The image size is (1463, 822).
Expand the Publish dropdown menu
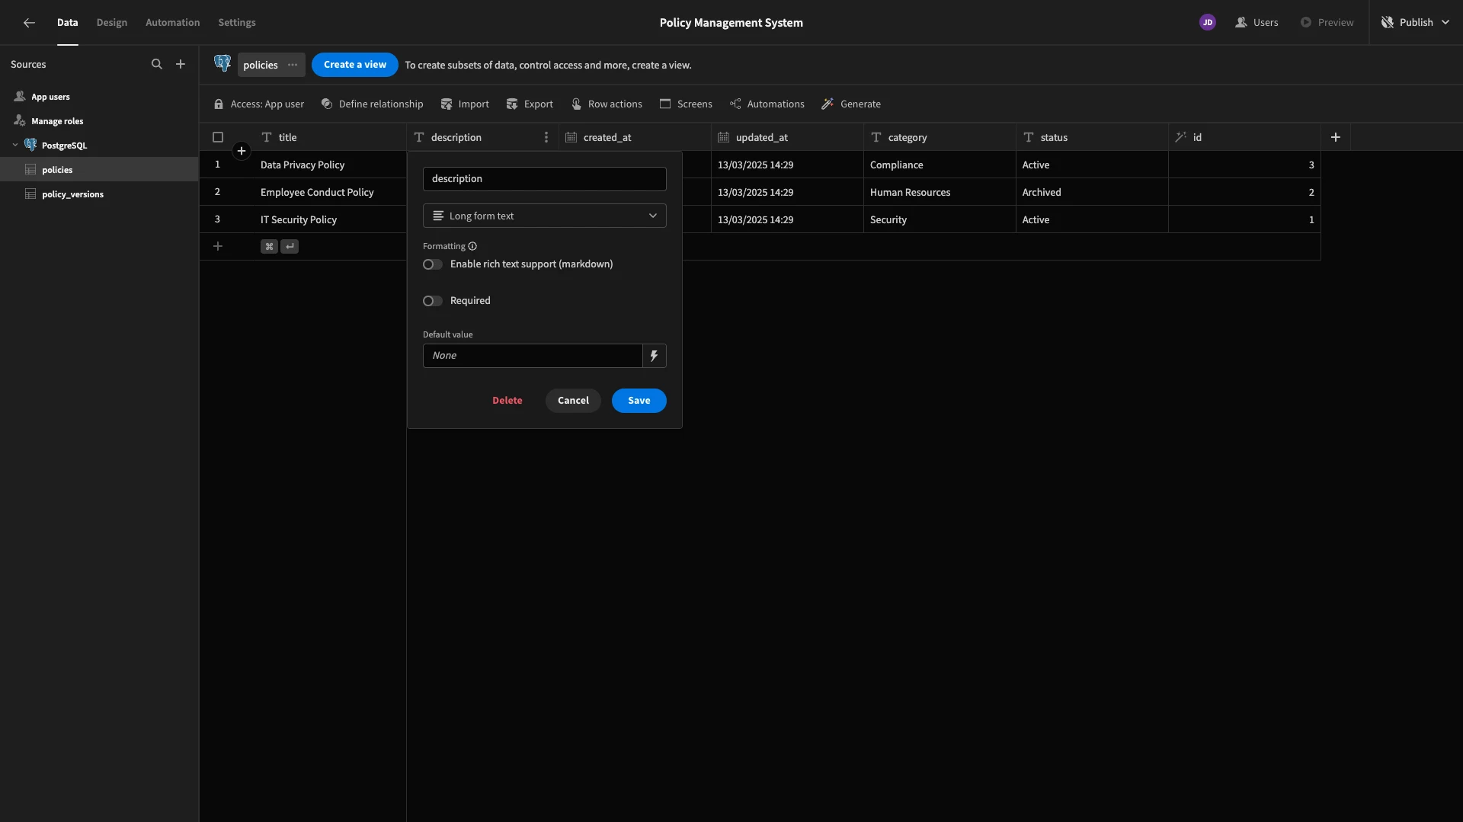click(x=1445, y=23)
